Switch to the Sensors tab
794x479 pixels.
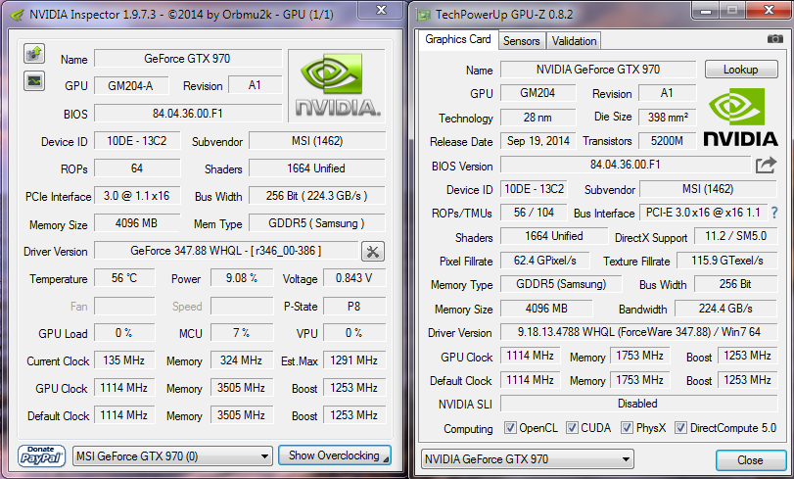(x=522, y=41)
